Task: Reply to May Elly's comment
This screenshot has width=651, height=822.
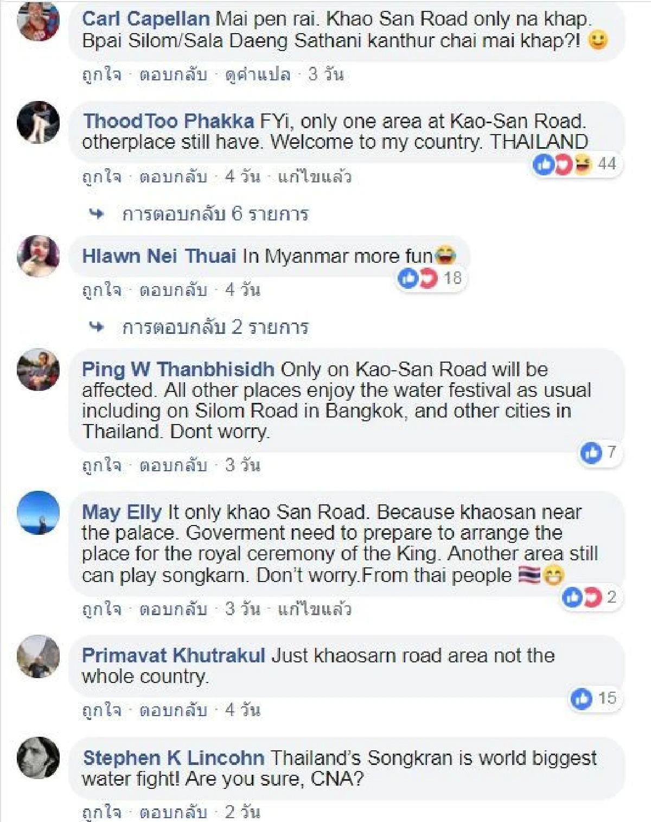Action: pos(173,609)
